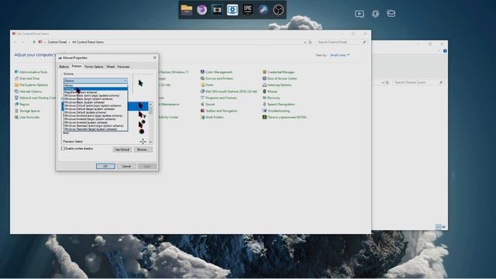This screenshot has height=279, width=496.
Task: Switch to details view in the back window
Action: click(438, 226)
